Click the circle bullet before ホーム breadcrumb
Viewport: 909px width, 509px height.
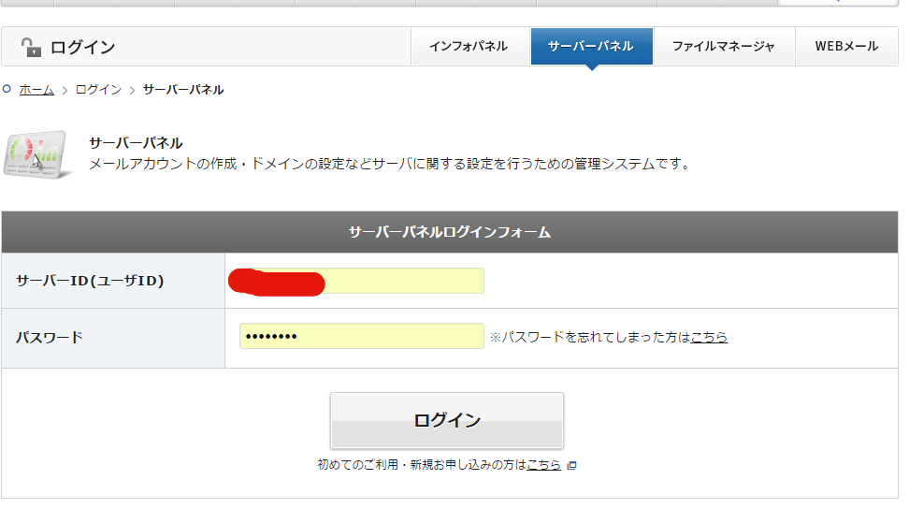(7, 90)
